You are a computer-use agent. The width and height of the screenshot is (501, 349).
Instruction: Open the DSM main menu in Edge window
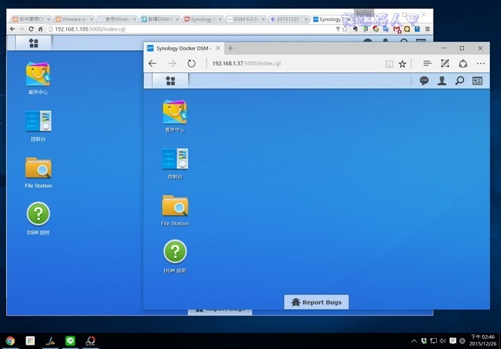click(x=170, y=81)
